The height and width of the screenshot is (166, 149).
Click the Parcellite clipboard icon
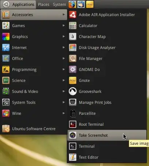click(73, 113)
